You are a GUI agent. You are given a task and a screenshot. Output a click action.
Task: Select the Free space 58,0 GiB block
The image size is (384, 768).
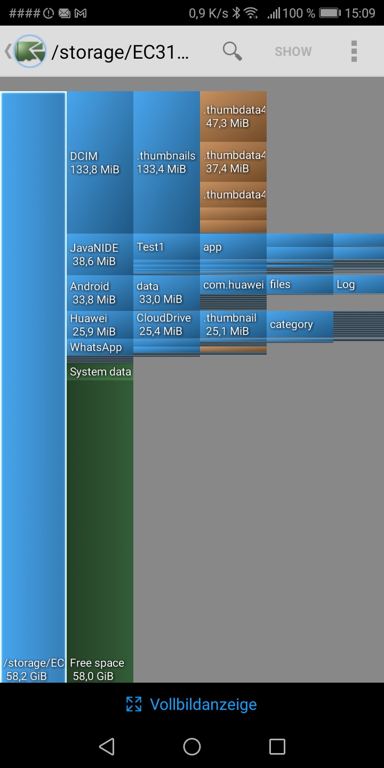pyautogui.click(x=100, y=531)
